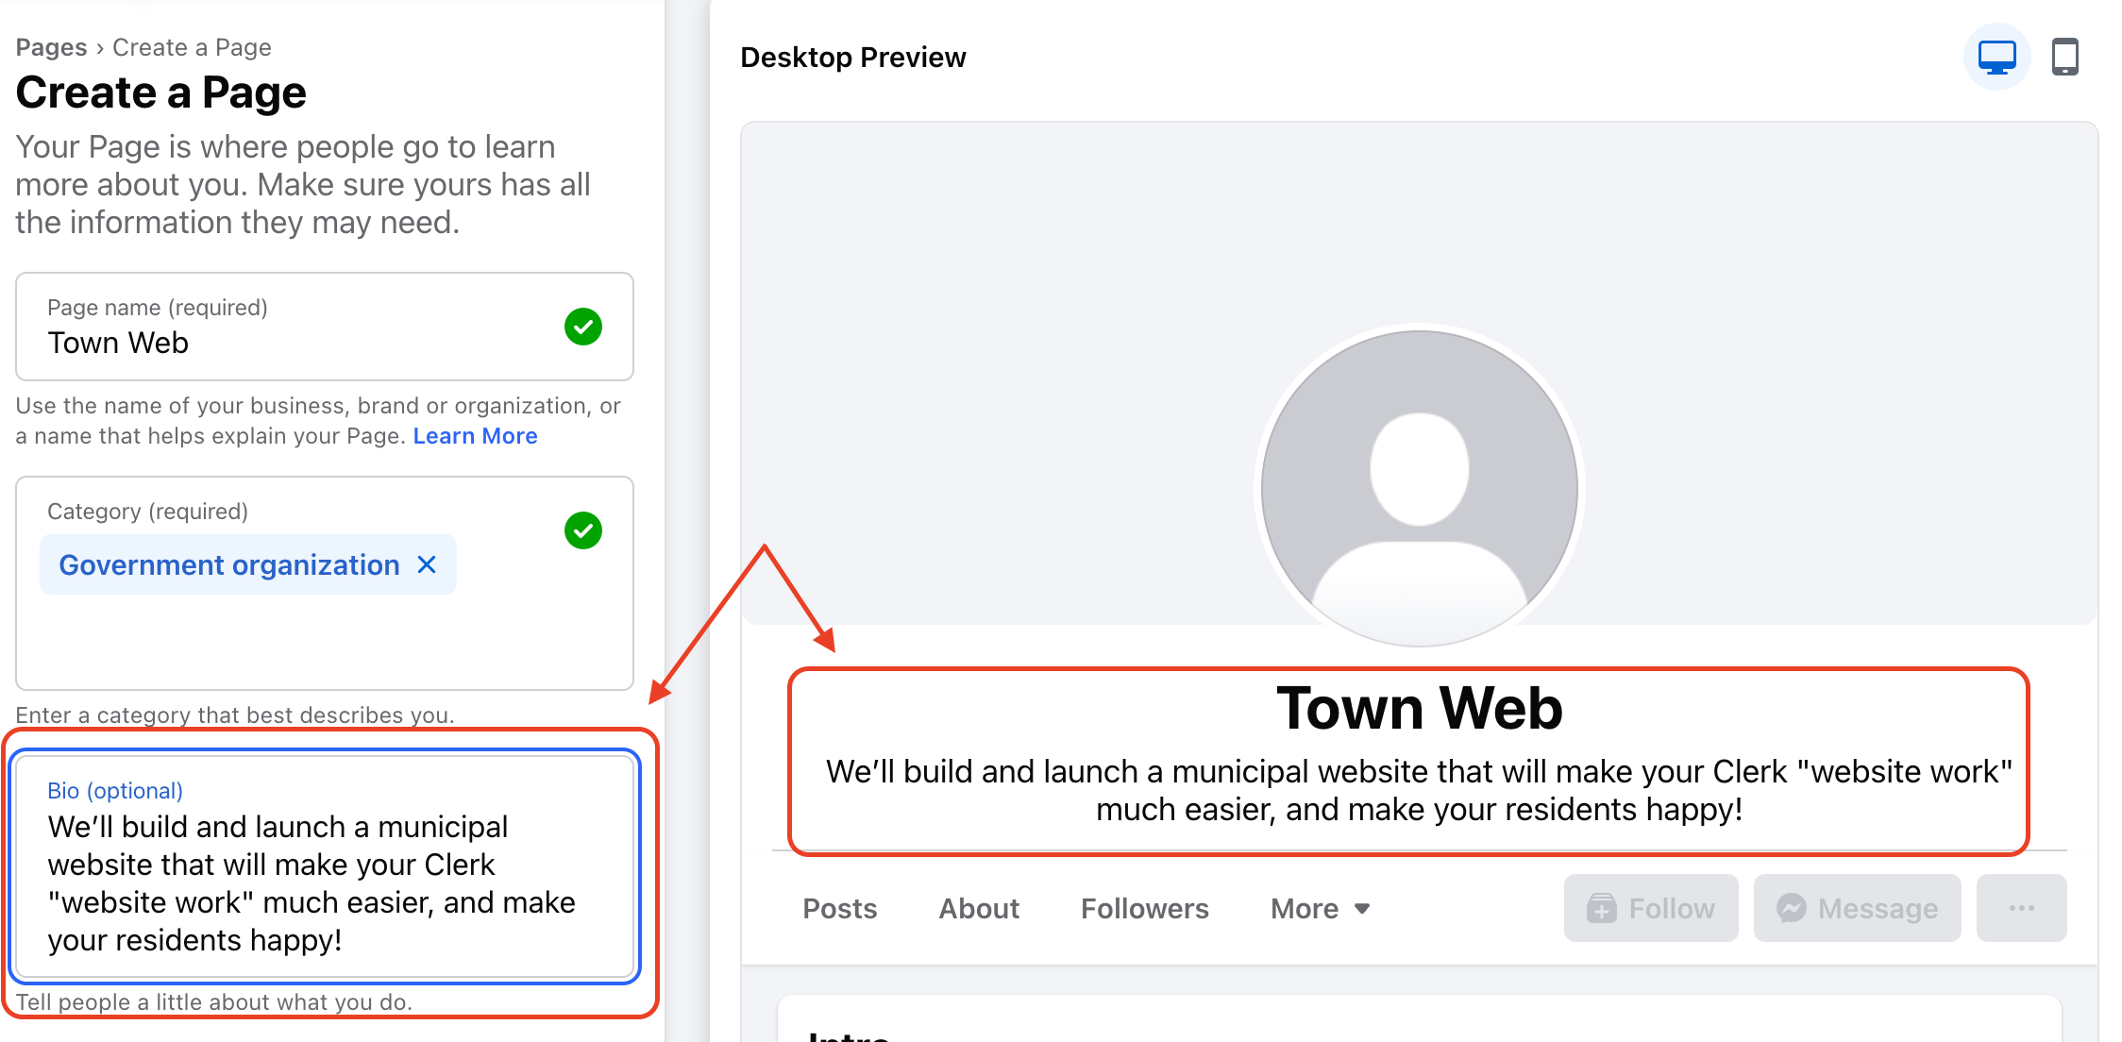This screenshot has height=1042, width=2122.
Task: Click the green checkmark beside Category
Action: point(583,530)
